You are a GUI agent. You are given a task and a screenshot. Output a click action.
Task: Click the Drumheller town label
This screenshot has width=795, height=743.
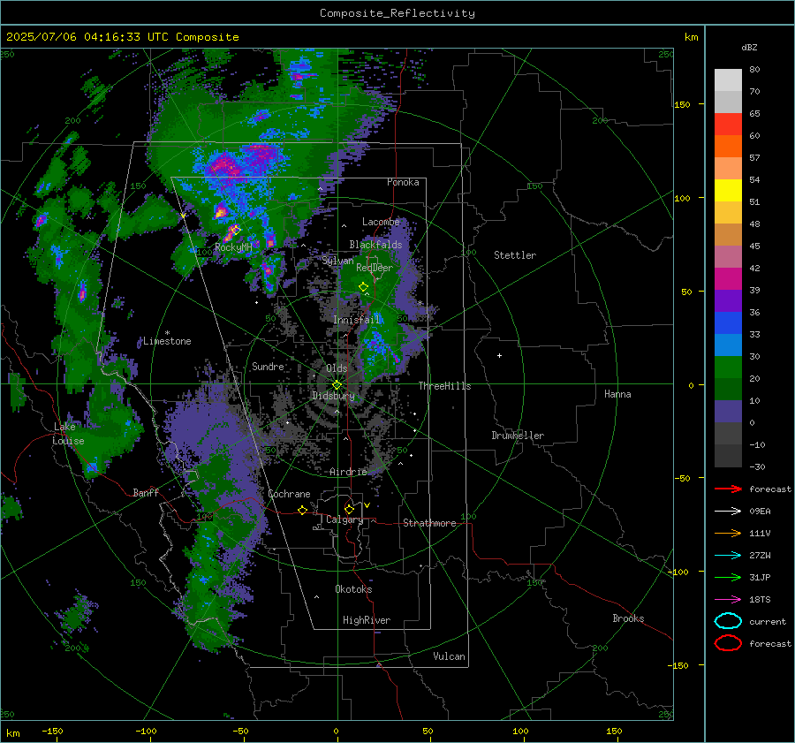pyautogui.click(x=518, y=436)
